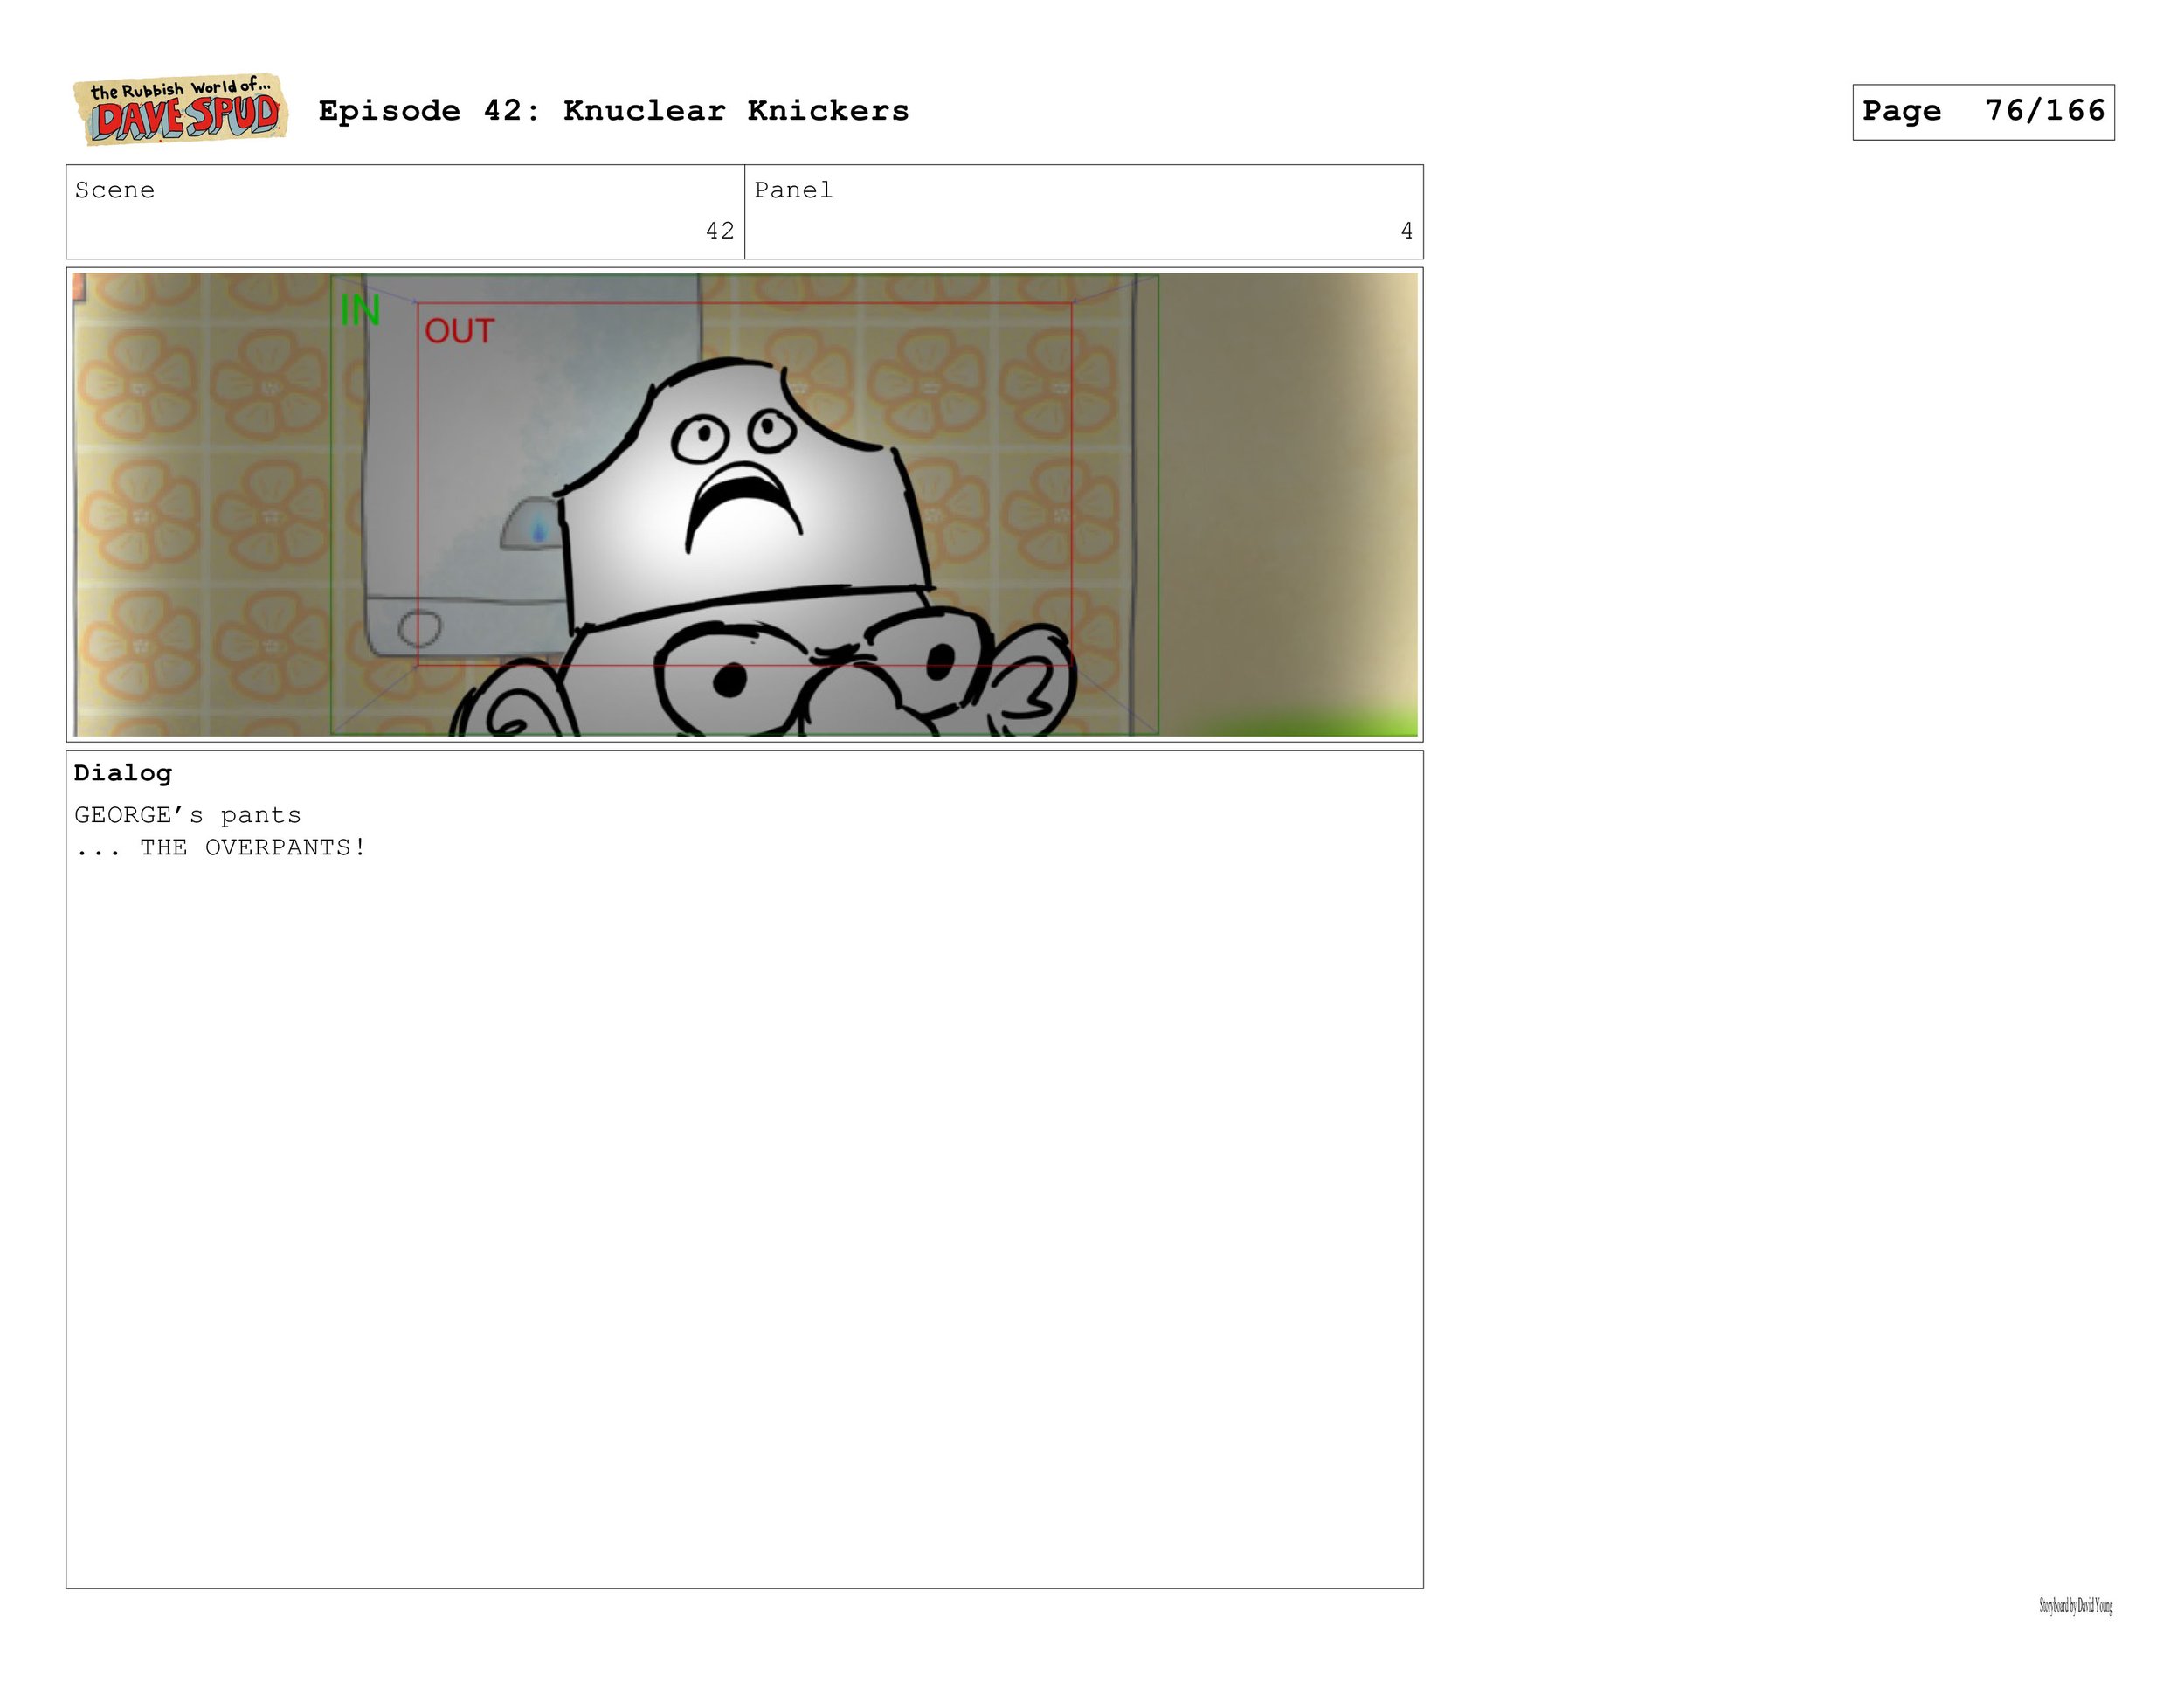Image resolution: width=2184 pixels, height=1688 pixels.
Task: Click the scene number 42
Action: 719,231
